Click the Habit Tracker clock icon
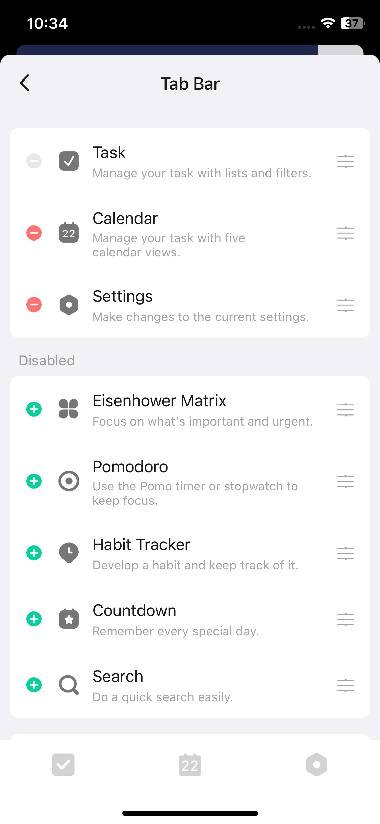Screen dimensions: 380x824 [69, 553]
